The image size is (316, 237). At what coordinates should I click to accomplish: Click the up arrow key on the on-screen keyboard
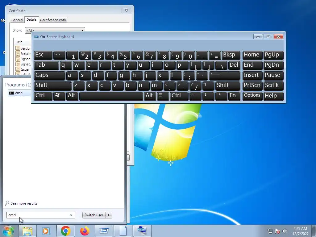(208, 86)
